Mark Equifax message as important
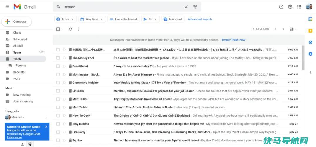This screenshot has height=147, width=316. (x=64, y=140)
